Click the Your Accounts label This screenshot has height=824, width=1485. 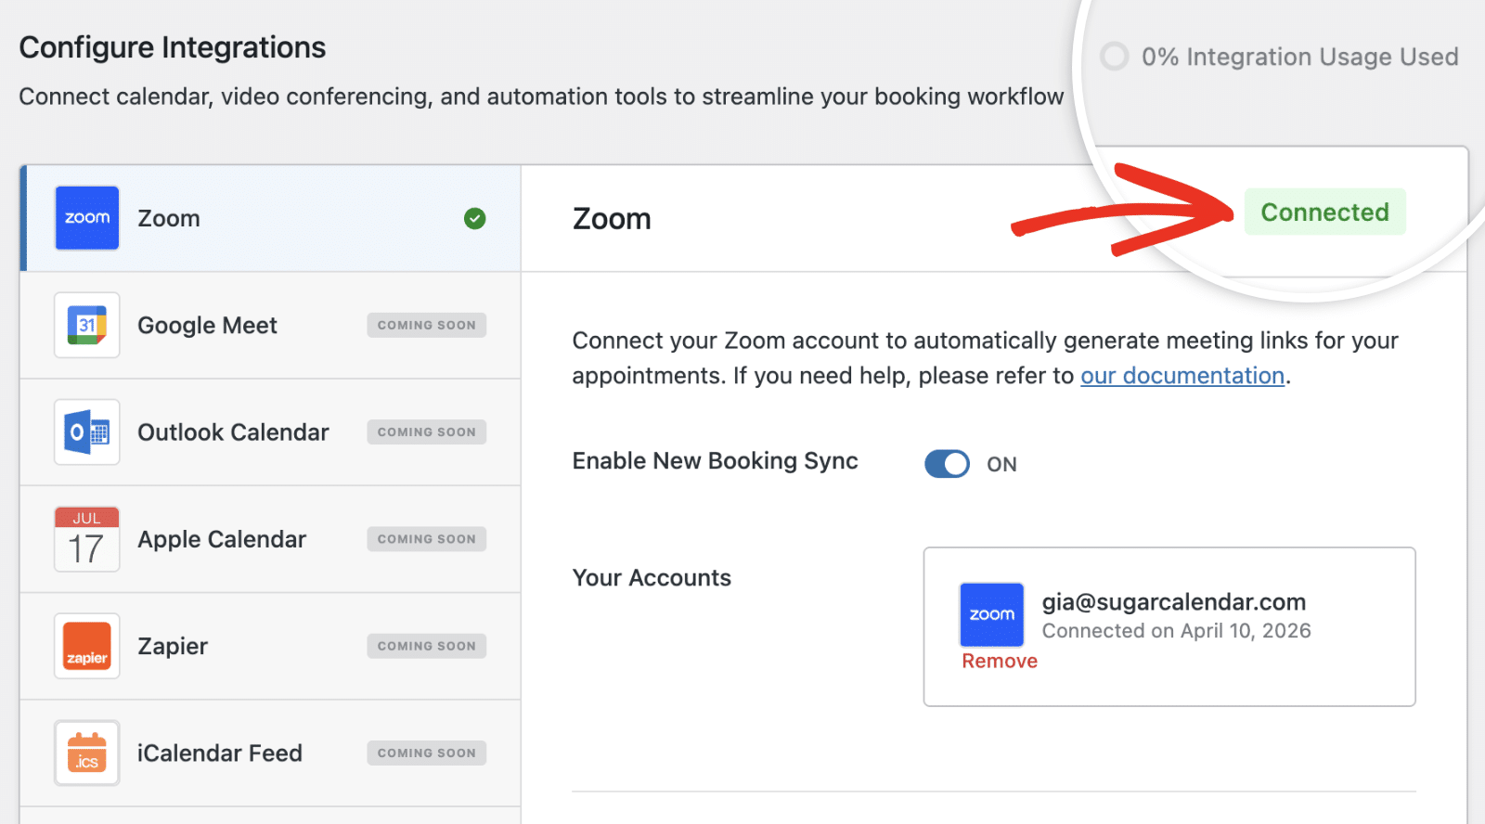click(x=652, y=578)
